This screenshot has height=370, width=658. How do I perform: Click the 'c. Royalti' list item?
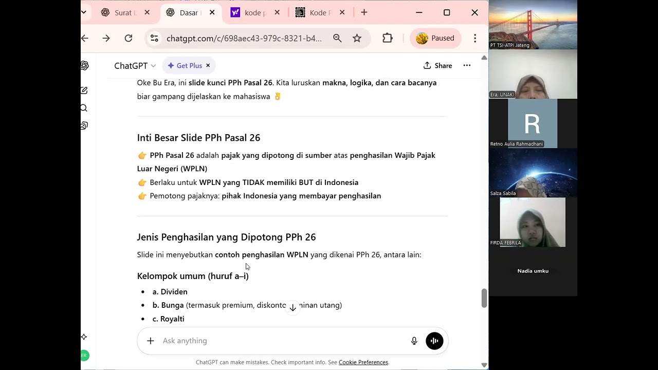[168, 319]
